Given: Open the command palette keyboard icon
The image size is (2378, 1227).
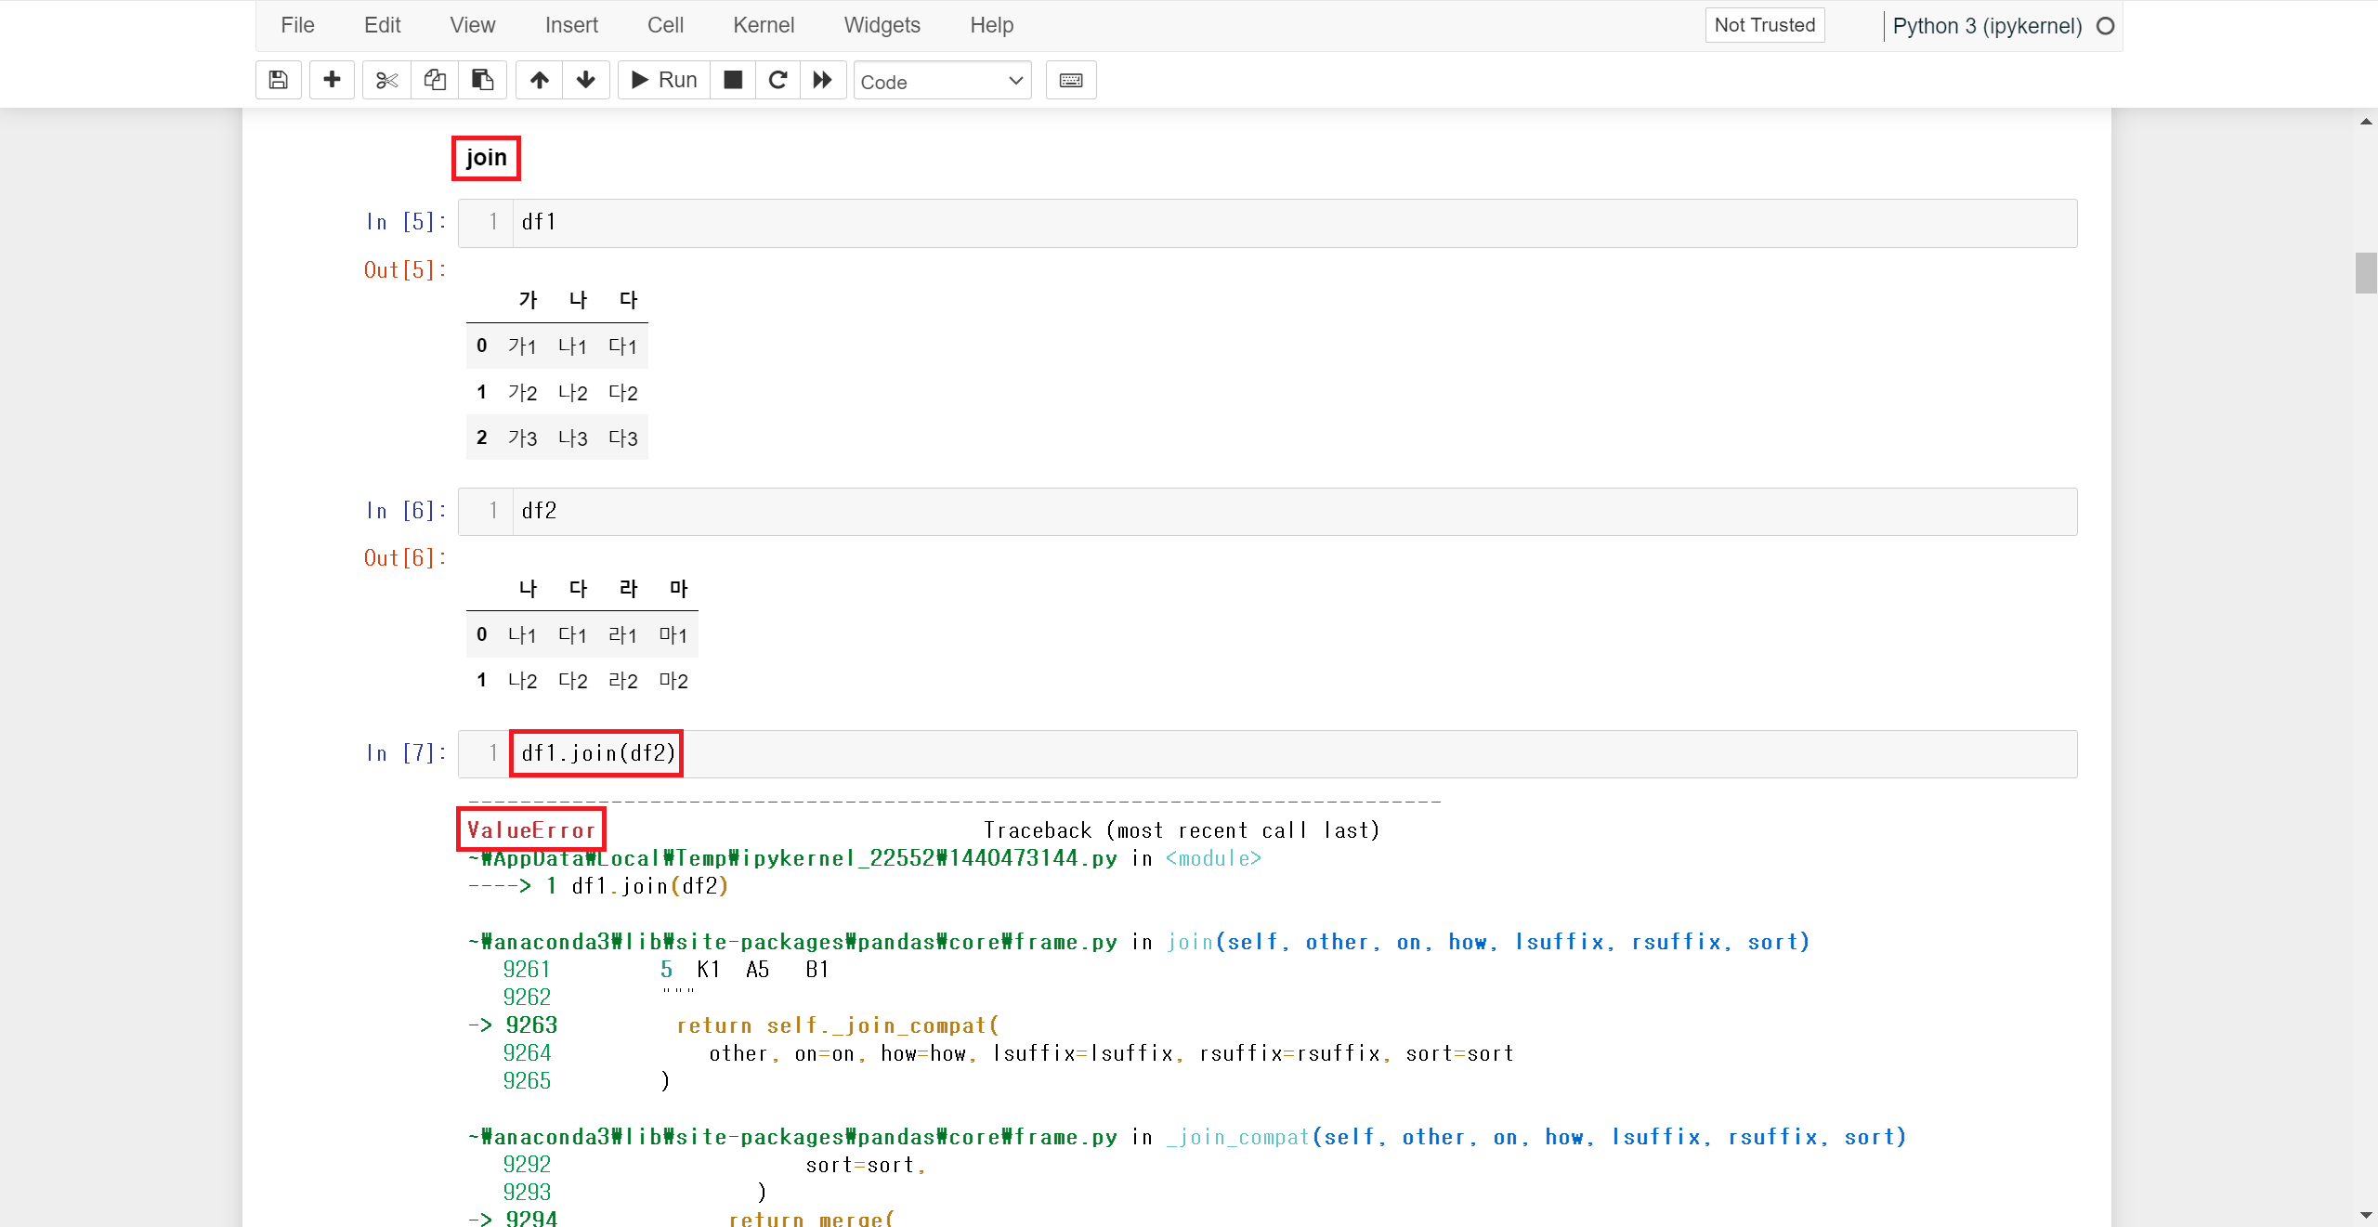Looking at the screenshot, I should tap(1070, 80).
